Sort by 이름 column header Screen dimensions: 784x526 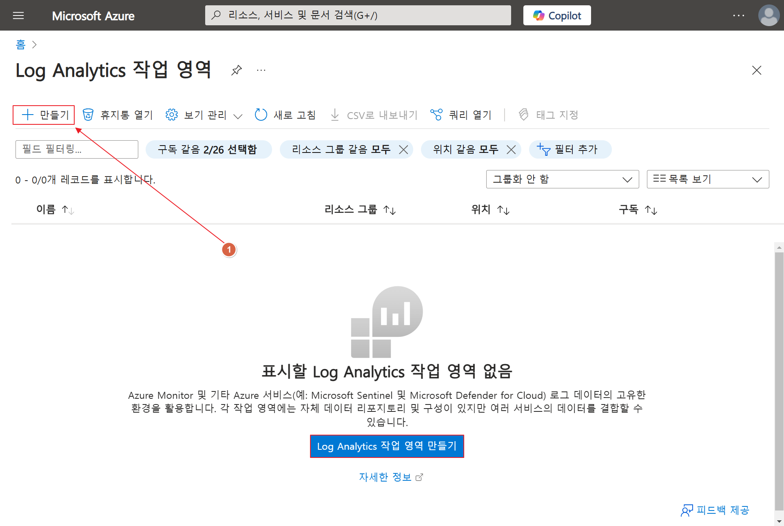pyautogui.click(x=46, y=210)
